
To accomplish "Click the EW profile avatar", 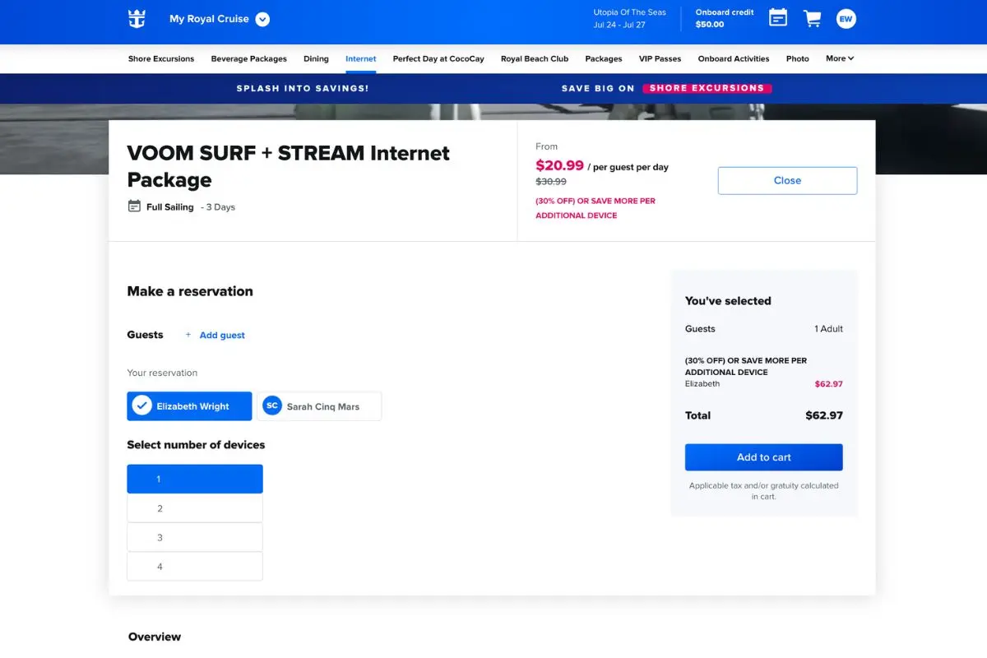I will 846,19.
